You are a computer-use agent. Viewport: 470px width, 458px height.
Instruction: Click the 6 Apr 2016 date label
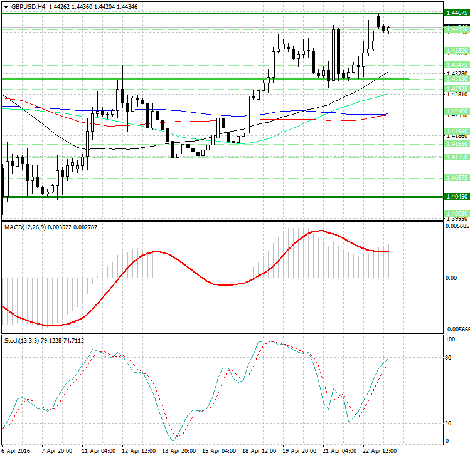17,450
